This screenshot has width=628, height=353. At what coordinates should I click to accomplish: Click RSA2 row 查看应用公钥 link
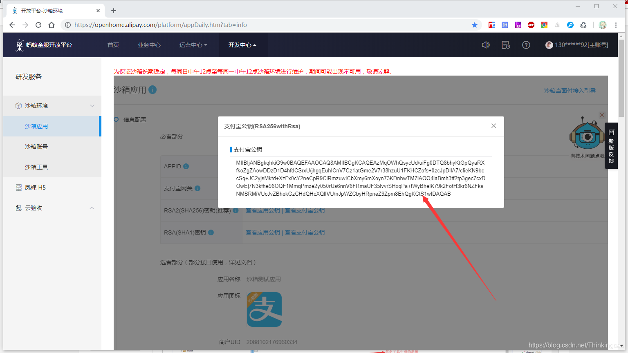click(x=263, y=211)
